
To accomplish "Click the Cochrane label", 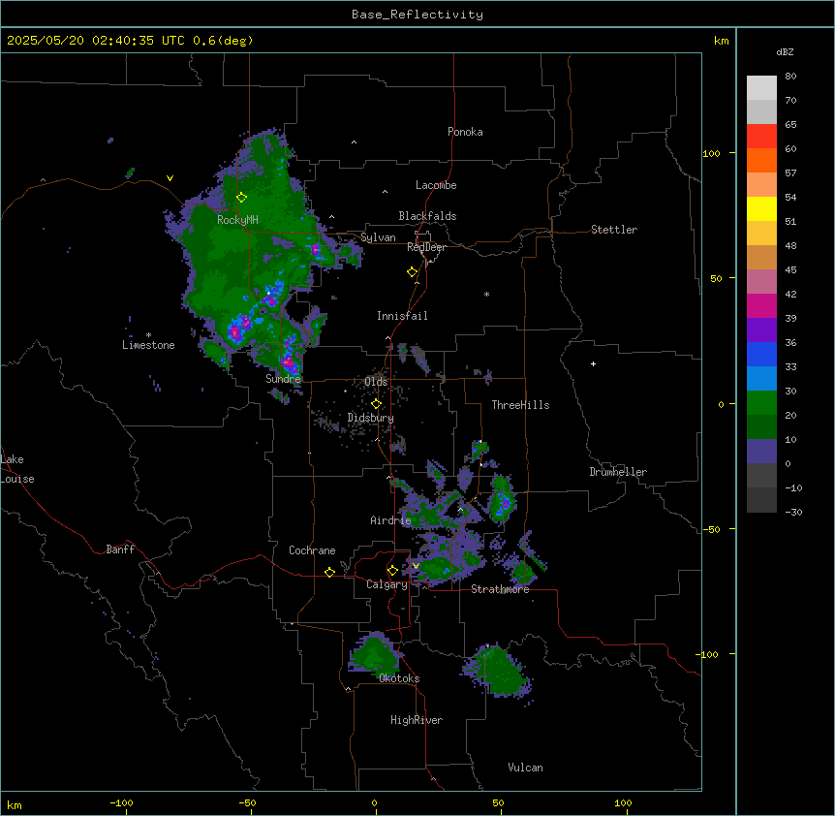I will pyautogui.click(x=312, y=550).
